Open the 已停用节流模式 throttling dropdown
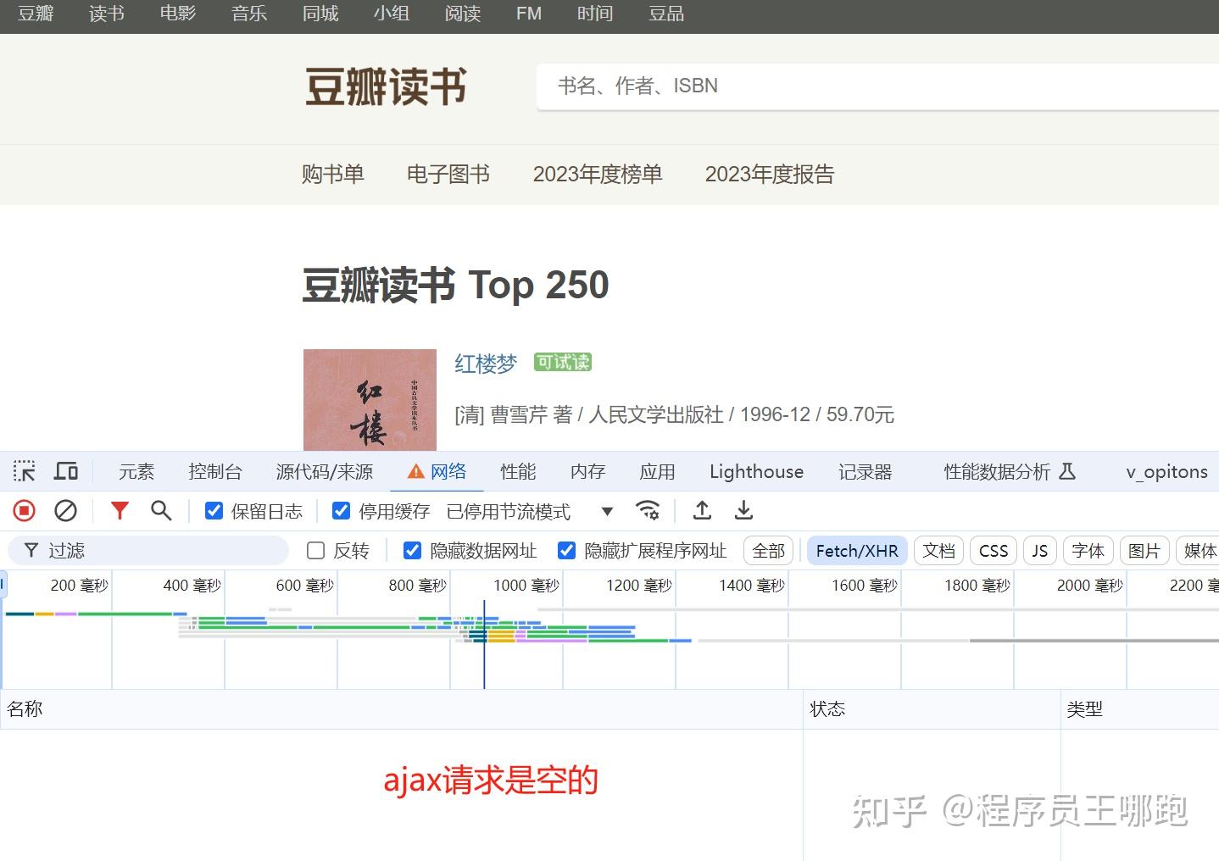The image size is (1219, 861). [x=607, y=511]
